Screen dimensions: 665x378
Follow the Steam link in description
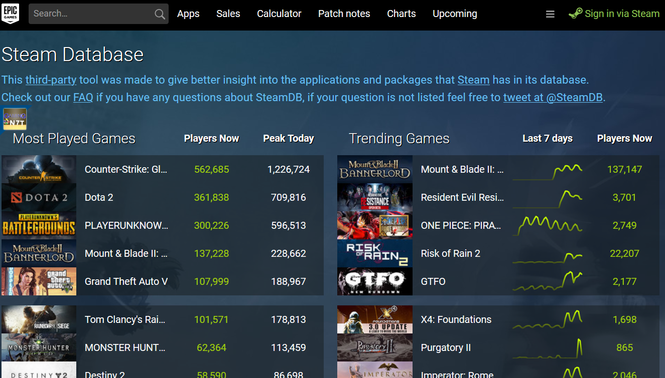tap(473, 80)
